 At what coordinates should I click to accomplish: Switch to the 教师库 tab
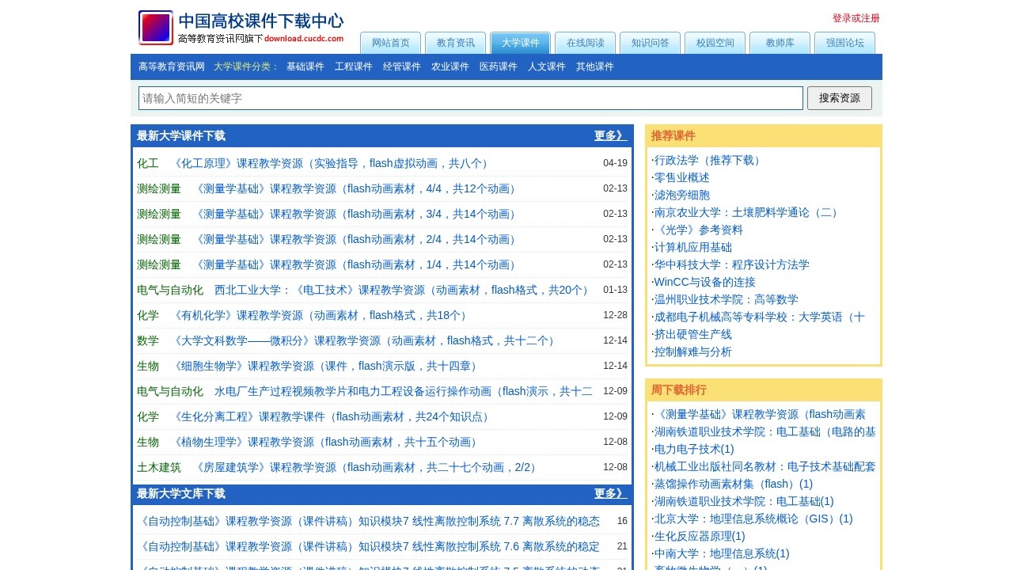pyautogui.click(x=780, y=43)
